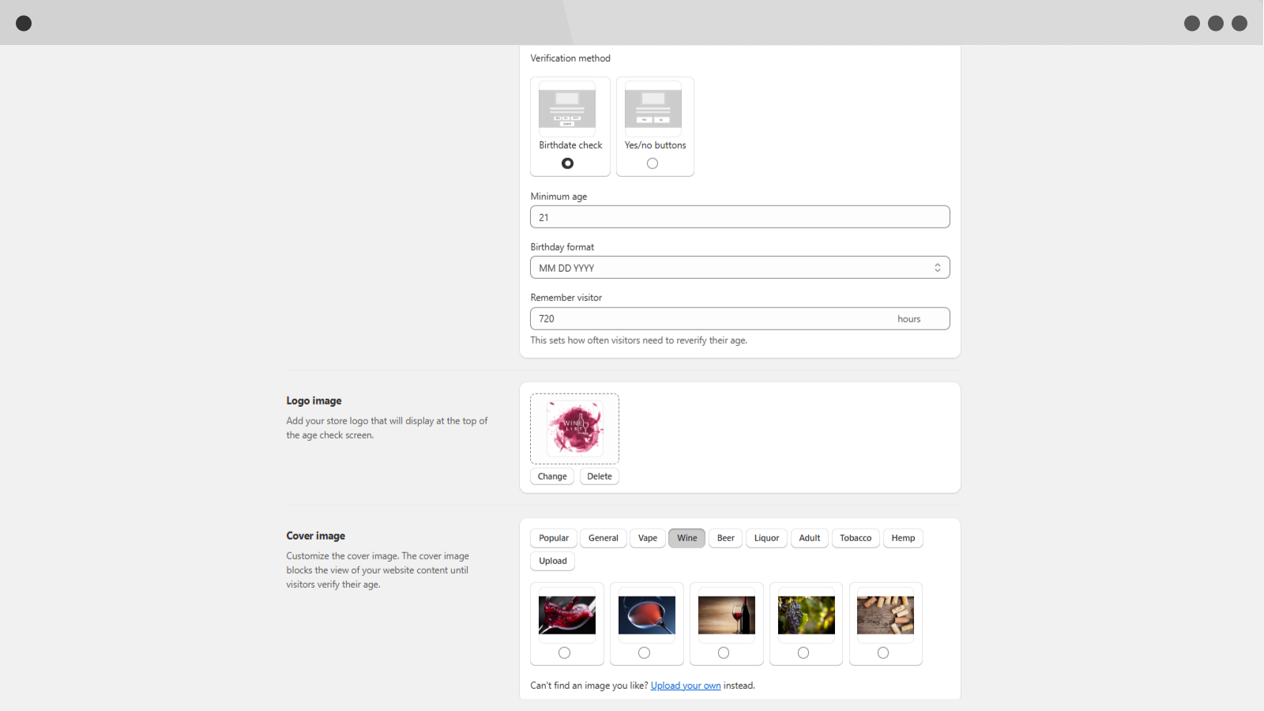Open the Upload your own link

(x=686, y=686)
